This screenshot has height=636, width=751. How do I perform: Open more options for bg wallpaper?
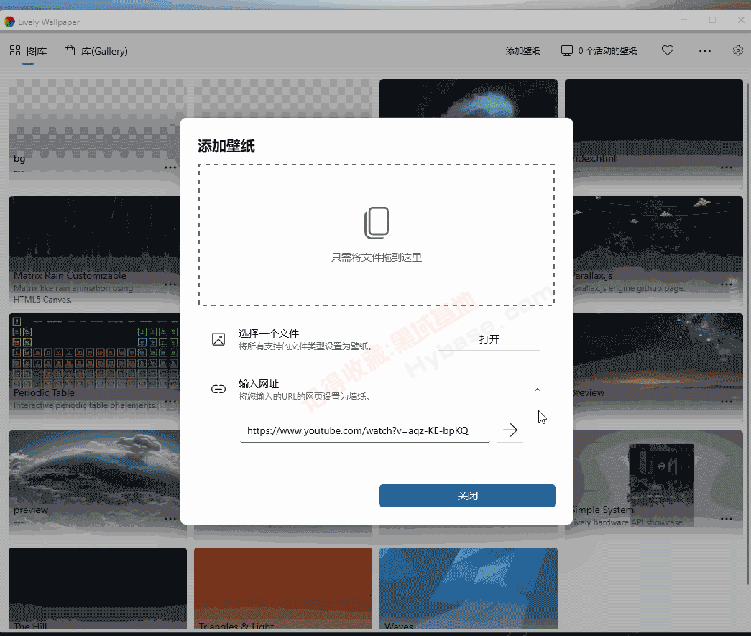click(170, 167)
